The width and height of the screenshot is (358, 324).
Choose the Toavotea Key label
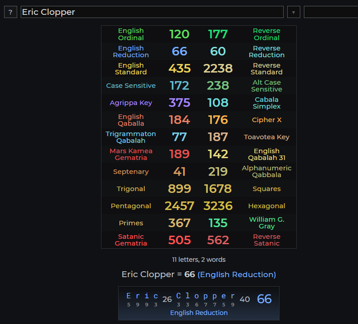(266, 137)
